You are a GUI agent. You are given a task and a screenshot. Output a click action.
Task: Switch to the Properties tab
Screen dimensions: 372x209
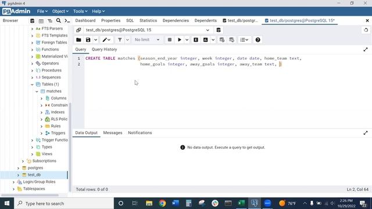tap(111, 21)
